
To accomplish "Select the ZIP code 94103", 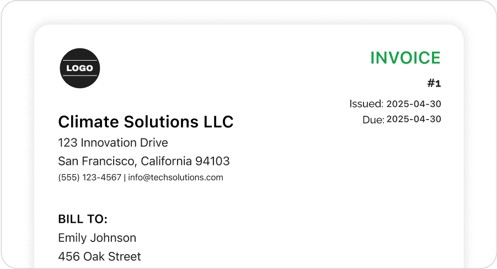I will tap(212, 162).
